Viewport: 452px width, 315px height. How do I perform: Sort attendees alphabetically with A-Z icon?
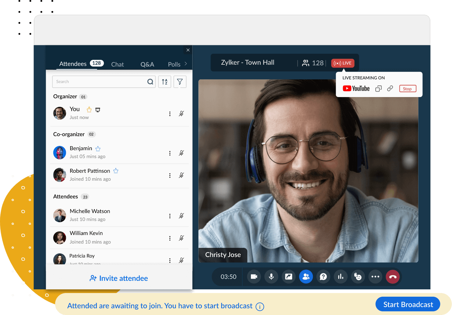(x=165, y=81)
